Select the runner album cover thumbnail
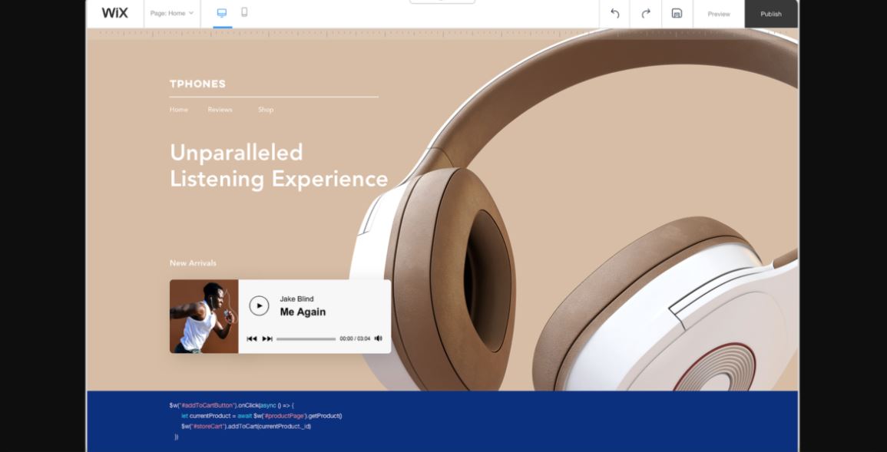The height and width of the screenshot is (452, 887). click(x=204, y=316)
